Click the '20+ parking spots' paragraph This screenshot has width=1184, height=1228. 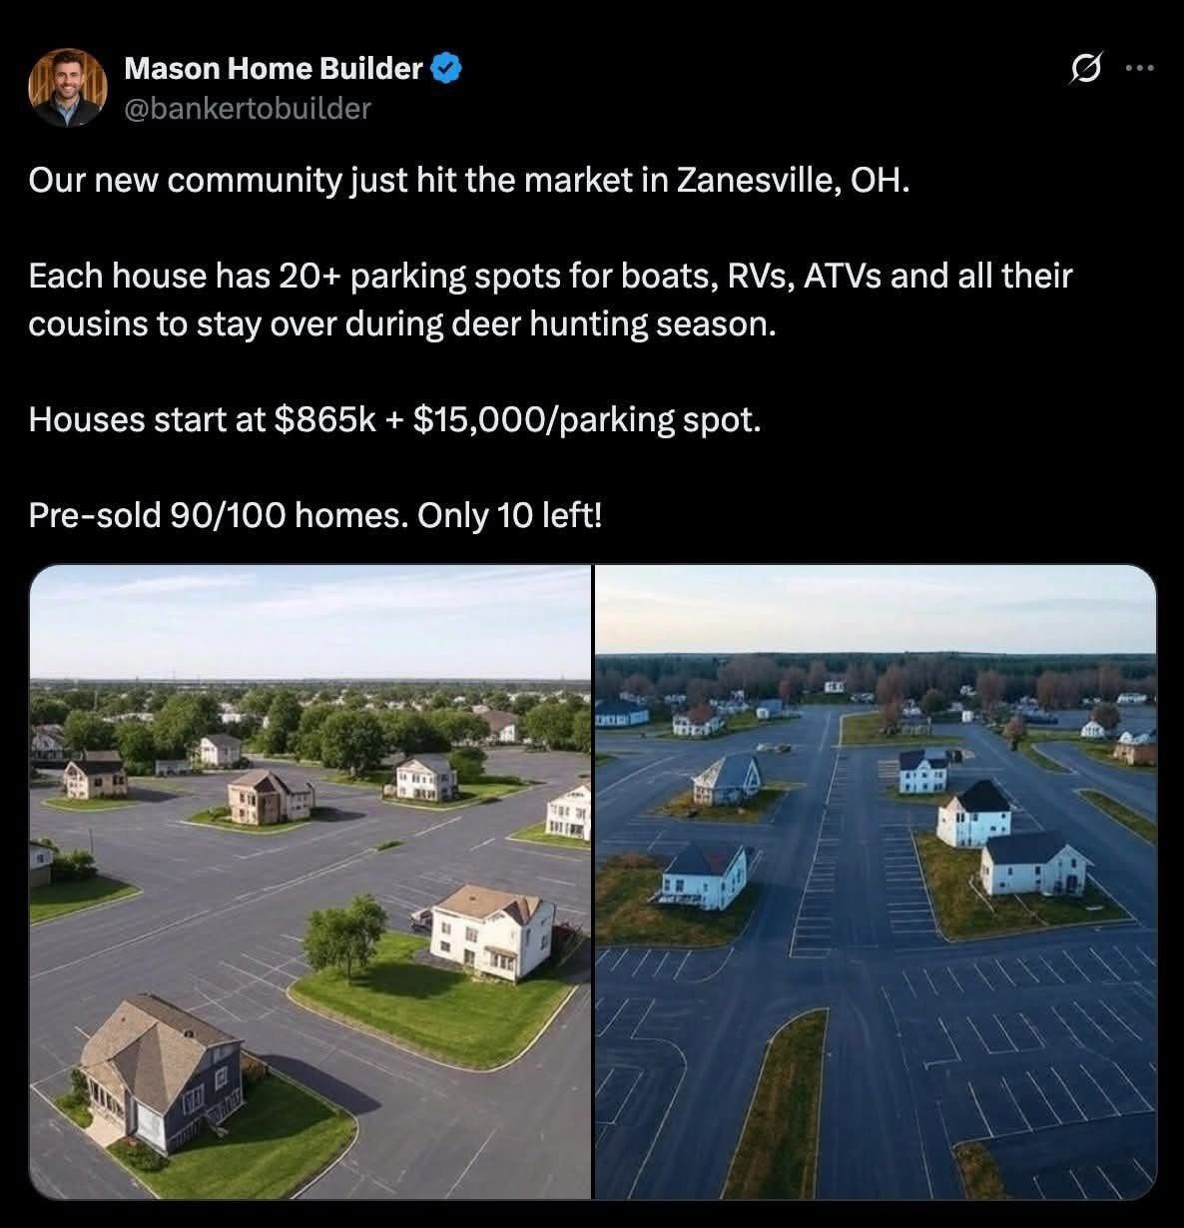(x=549, y=277)
